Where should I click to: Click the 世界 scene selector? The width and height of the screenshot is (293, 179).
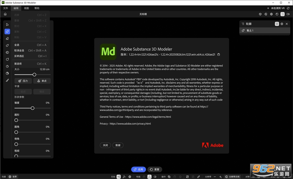[x=13, y=177]
